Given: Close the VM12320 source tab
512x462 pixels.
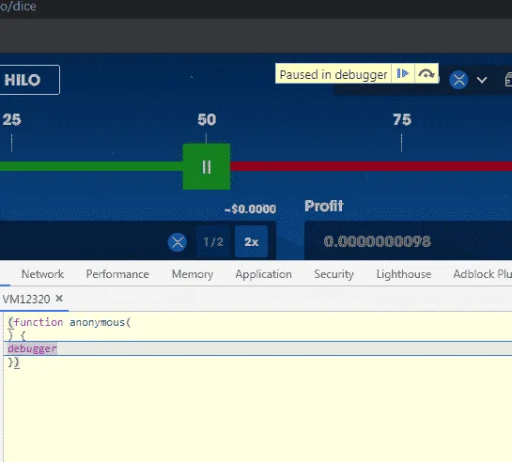Looking at the screenshot, I should (59, 299).
